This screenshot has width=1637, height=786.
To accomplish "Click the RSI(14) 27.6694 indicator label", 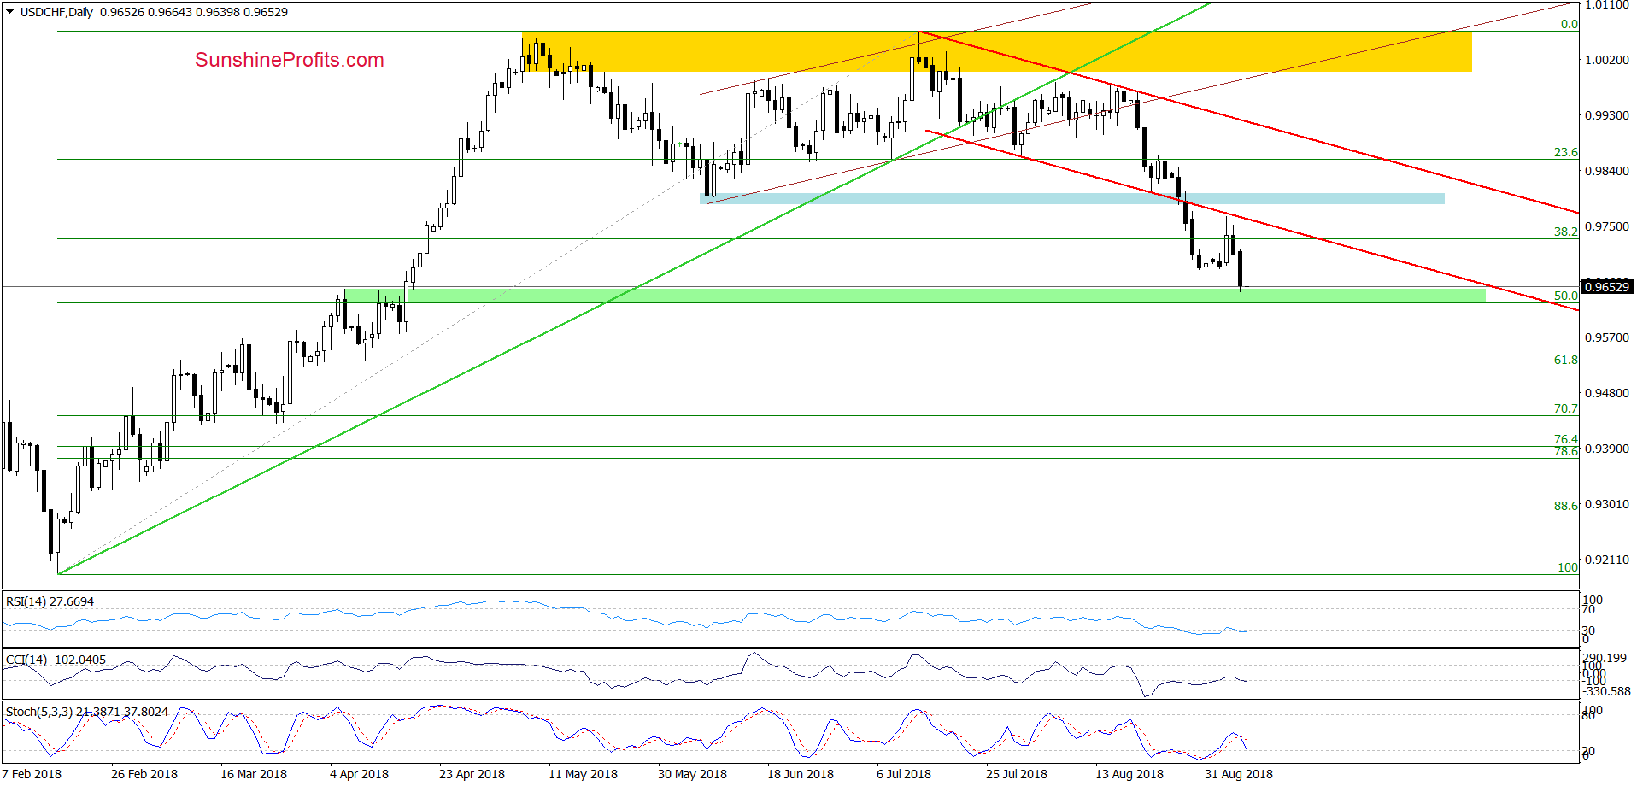I will coord(50,601).
